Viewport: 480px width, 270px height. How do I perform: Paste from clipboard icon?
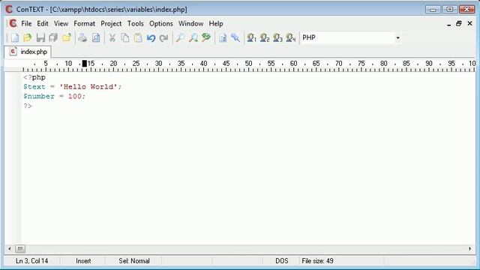(x=138, y=37)
